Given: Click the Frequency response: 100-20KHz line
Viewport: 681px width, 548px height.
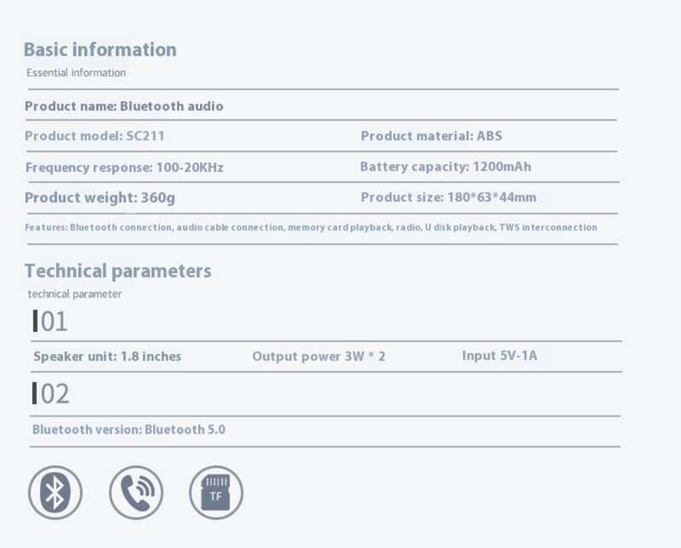Looking at the screenshot, I should tap(124, 167).
